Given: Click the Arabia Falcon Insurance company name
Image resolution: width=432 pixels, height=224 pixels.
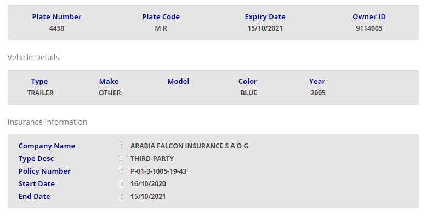Looking at the screenshot, I should point(189,146).
